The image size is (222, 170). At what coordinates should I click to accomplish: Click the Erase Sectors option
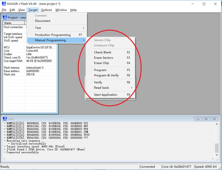(x=104, y=58)
